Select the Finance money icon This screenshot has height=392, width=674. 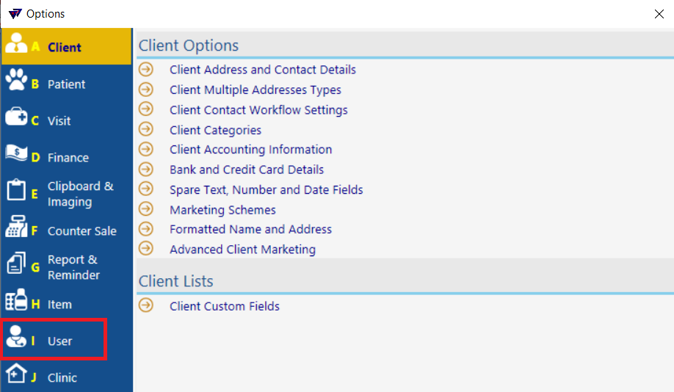point(16,153)
